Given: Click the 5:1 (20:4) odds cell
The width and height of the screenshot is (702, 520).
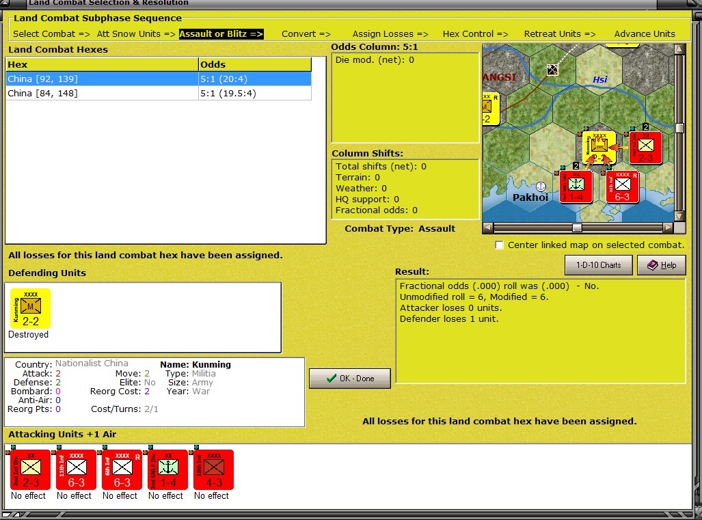Looking at the screenshot, I should [x=255, y=79].
